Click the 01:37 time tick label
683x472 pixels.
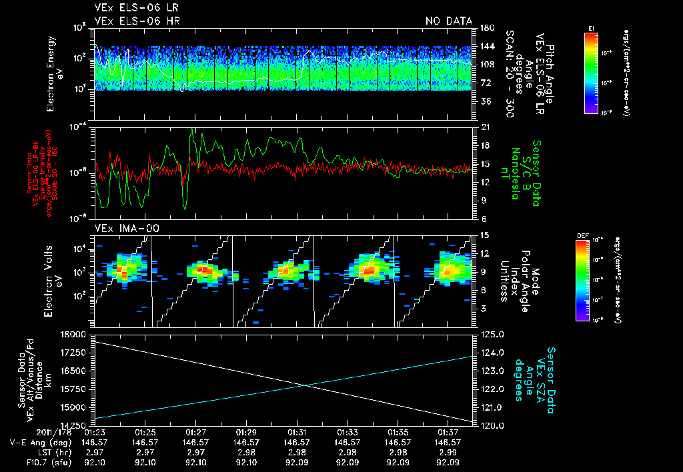pyautogui.click(x=448, y=434)
